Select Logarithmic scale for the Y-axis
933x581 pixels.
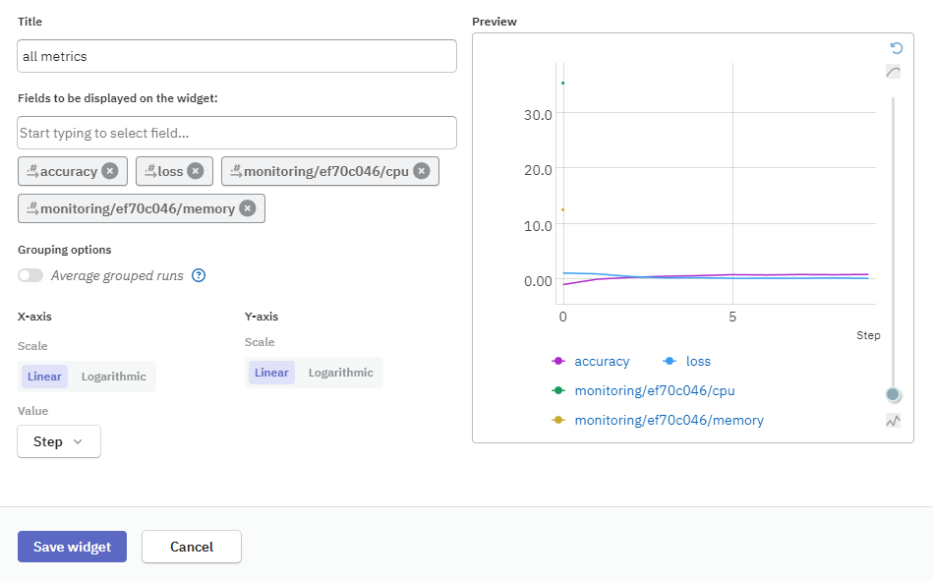point(340,372)
